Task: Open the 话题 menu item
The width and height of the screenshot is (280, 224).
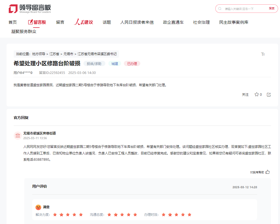Action: pyautogui.click(x=106, y=22)
